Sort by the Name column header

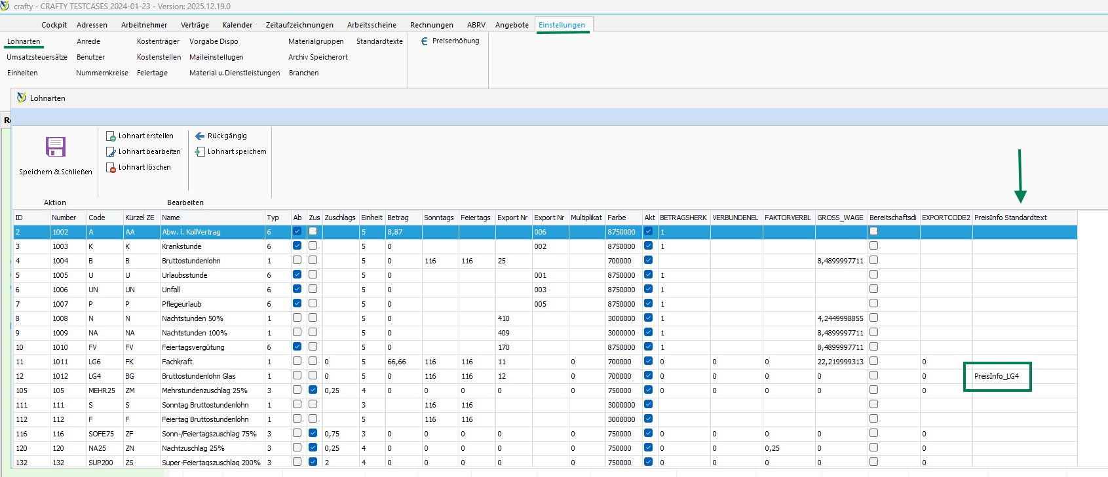[171, 218]
